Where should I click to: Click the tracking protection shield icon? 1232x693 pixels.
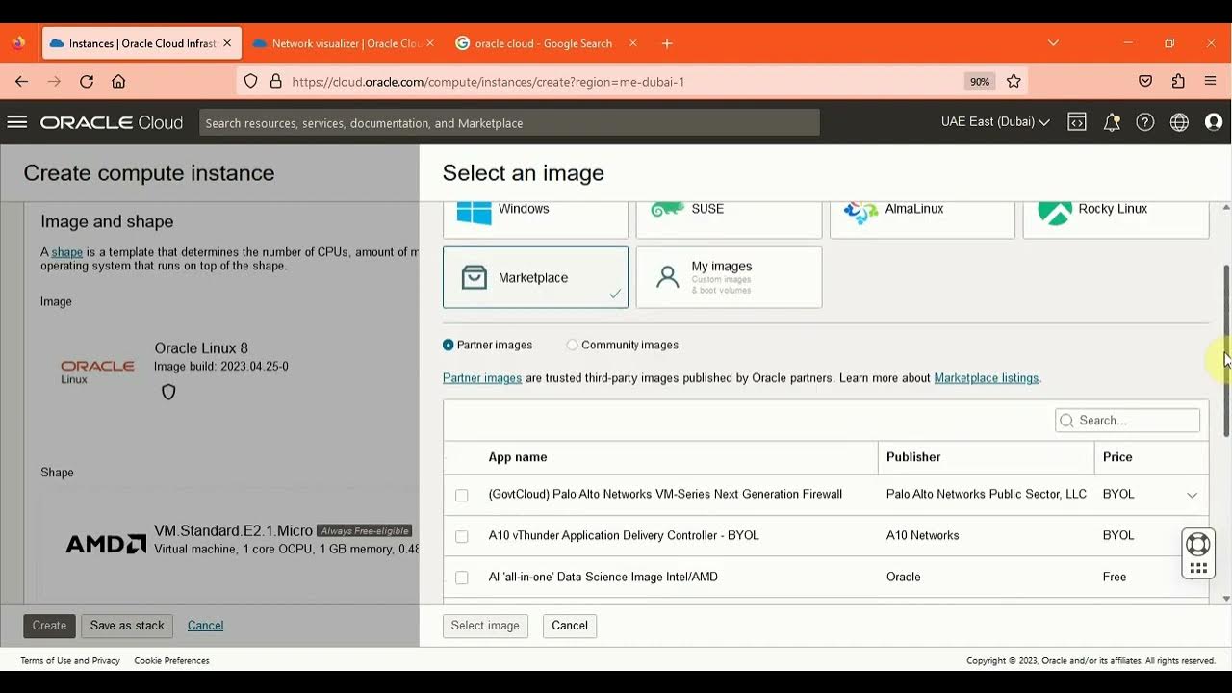pos(251,82)
